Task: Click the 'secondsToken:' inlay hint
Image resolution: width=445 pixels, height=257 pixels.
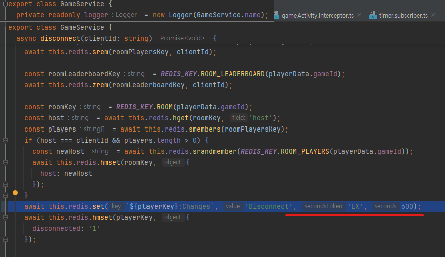Action: click(x=324, y=206)
